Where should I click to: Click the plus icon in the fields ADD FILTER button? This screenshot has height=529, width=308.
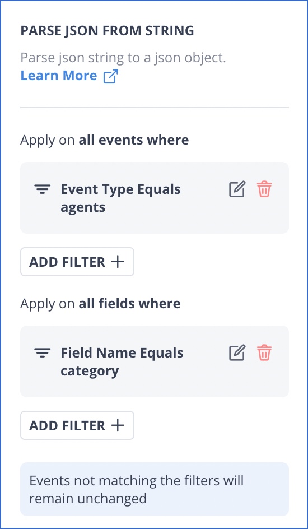coord(118,425)
